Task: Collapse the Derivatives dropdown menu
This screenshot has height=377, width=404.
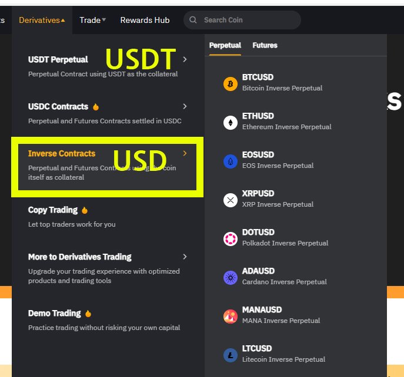Action: pos(42,20)
